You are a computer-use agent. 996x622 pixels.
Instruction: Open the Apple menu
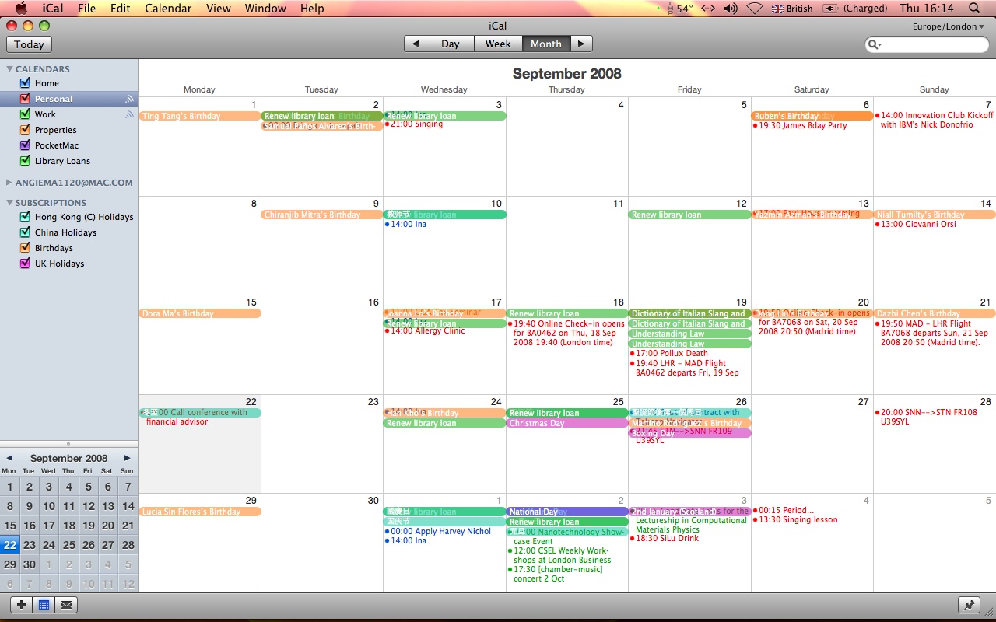pos(21,9)
